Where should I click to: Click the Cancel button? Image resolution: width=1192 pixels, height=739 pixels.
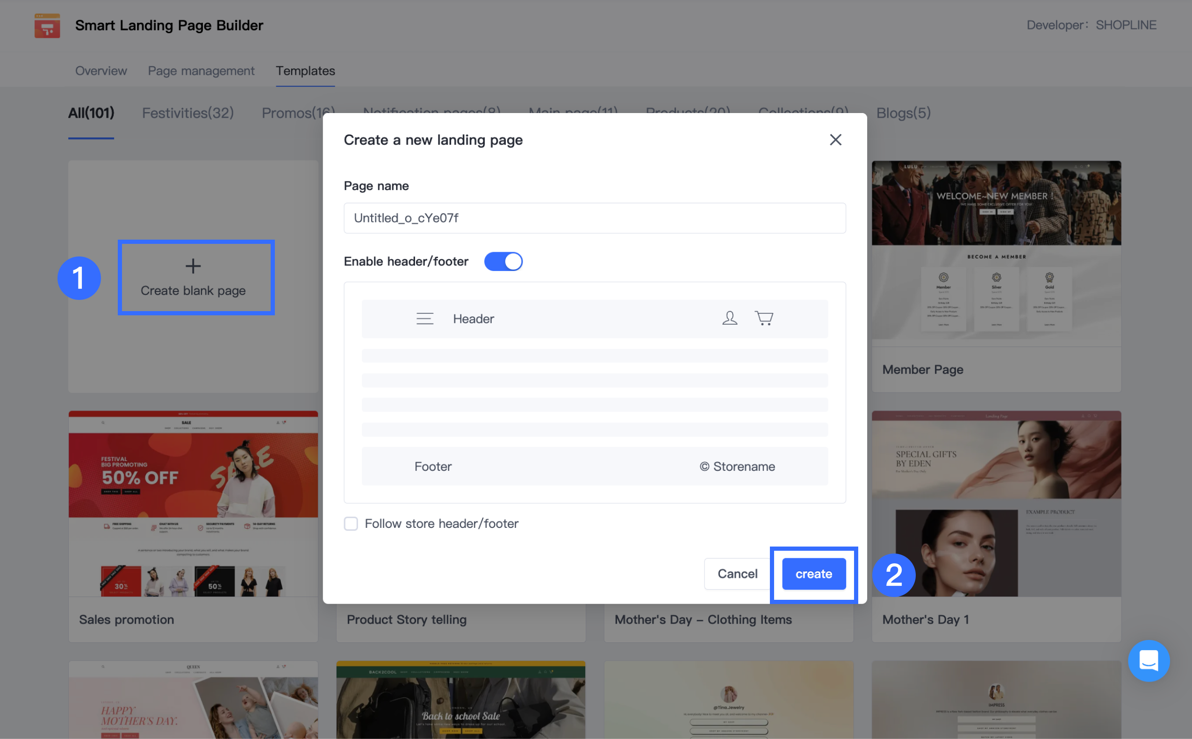[x=737, y=574]
